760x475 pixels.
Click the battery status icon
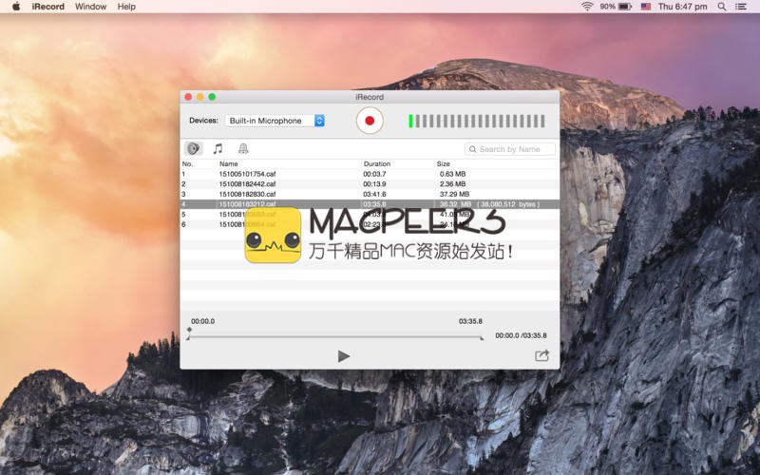[x=625, y=7]
